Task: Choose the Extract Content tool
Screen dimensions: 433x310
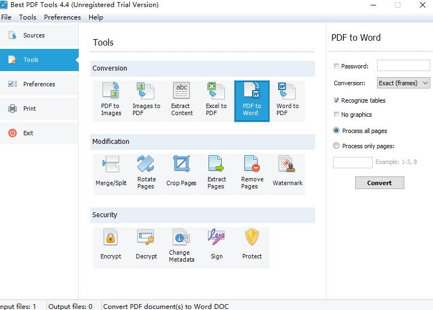Action: click(x=181, y=101)
